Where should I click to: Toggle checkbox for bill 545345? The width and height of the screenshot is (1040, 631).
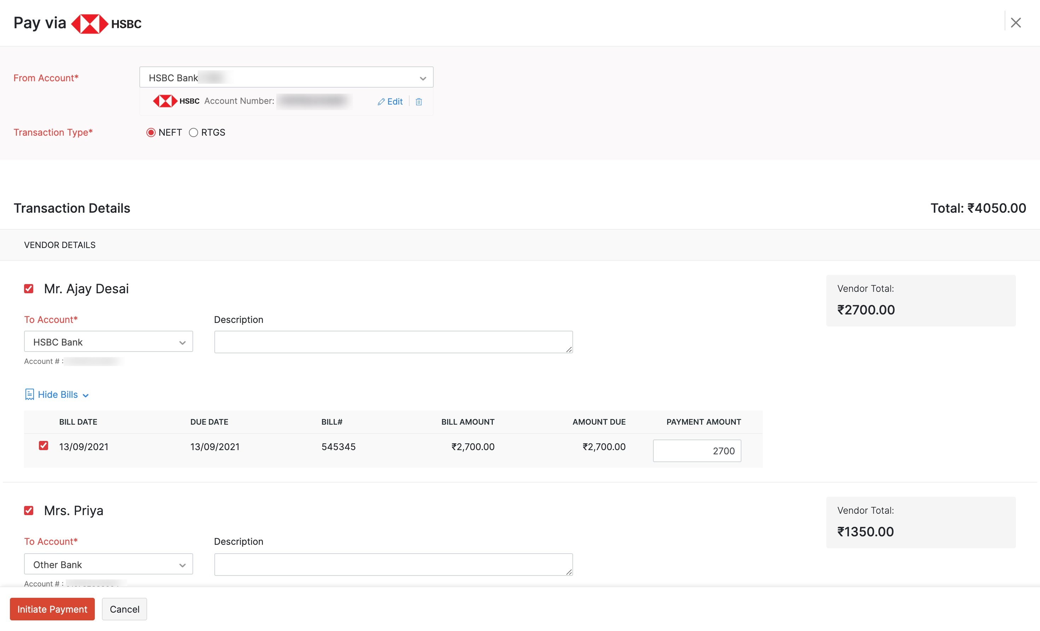tap(44, 446)
